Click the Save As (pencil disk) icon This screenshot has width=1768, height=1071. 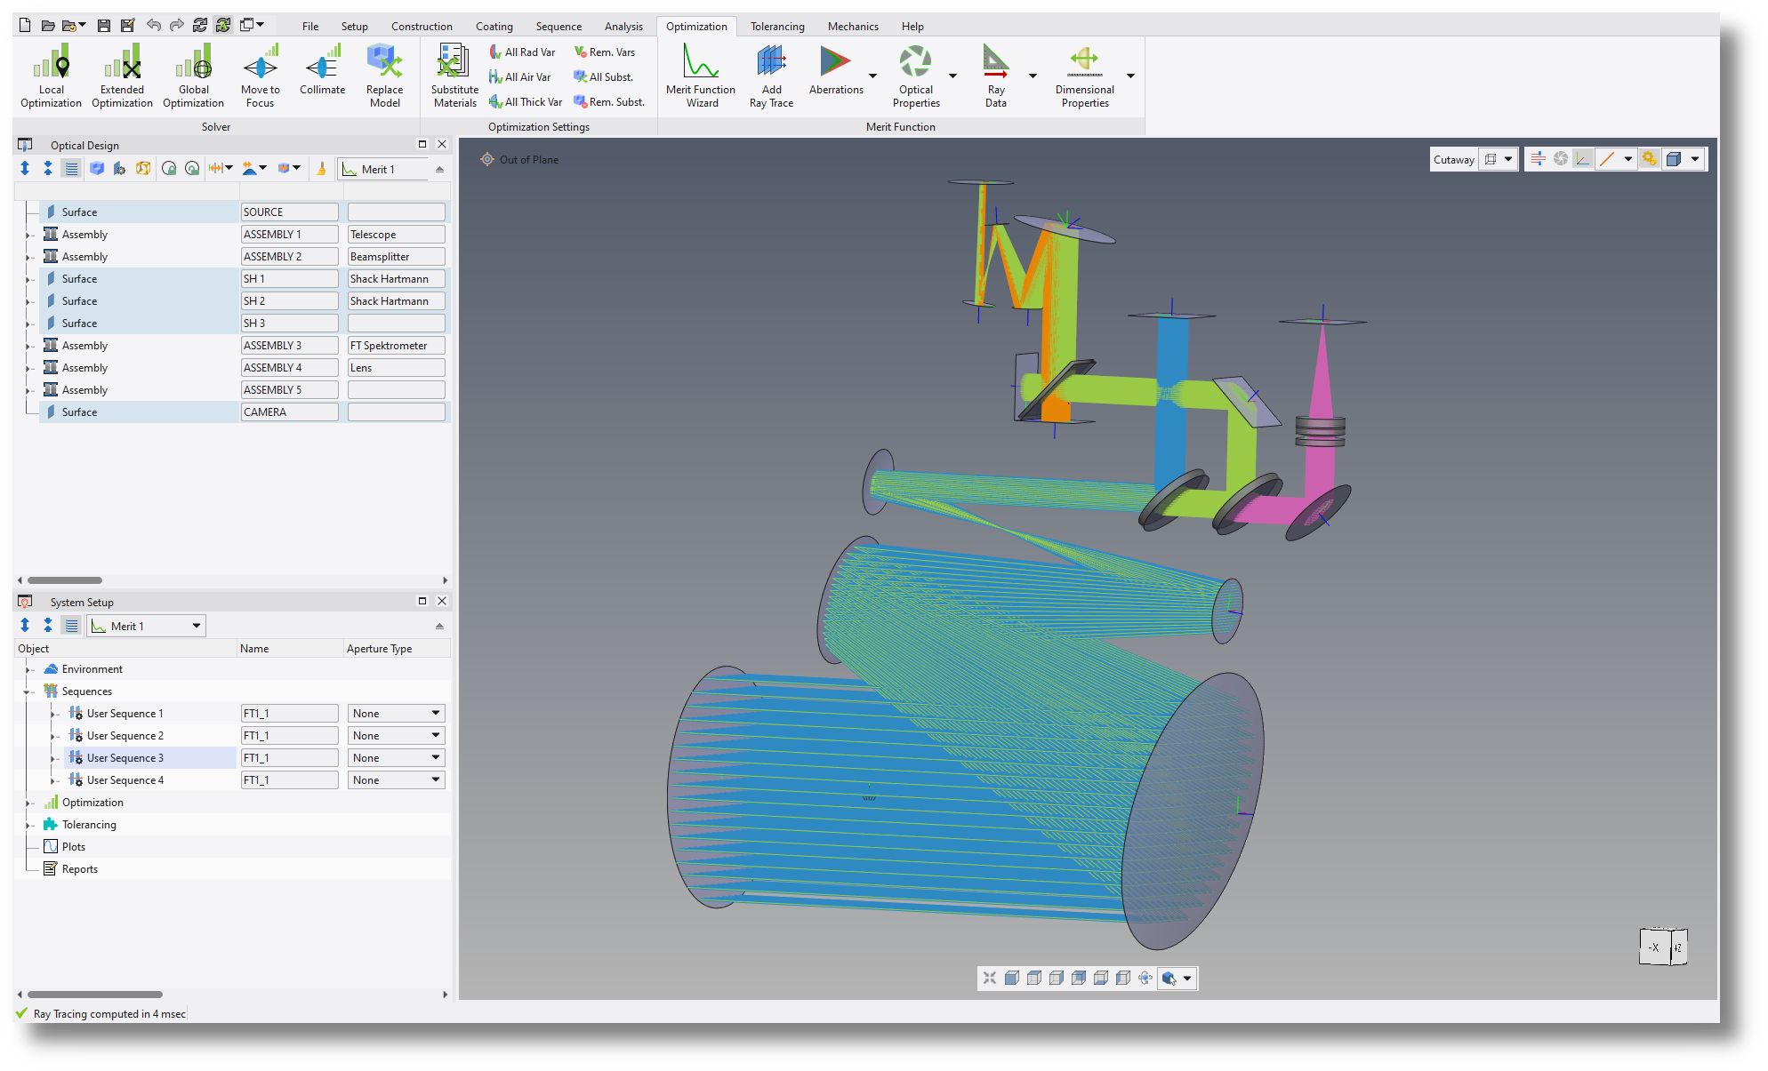(x=127, y=25)
